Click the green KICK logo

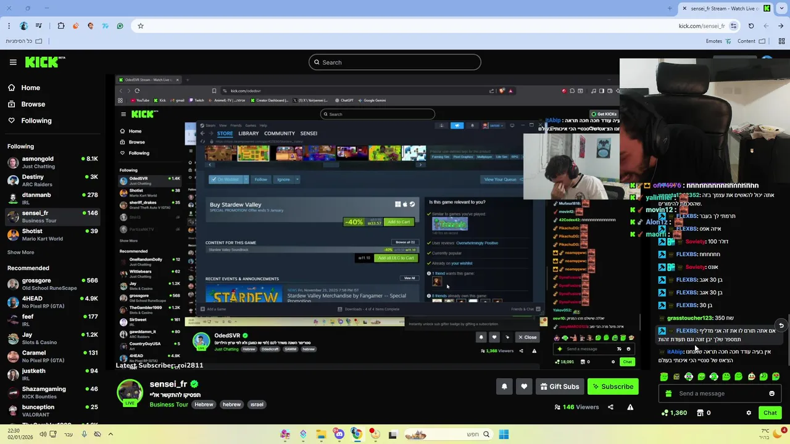(44, 62)
